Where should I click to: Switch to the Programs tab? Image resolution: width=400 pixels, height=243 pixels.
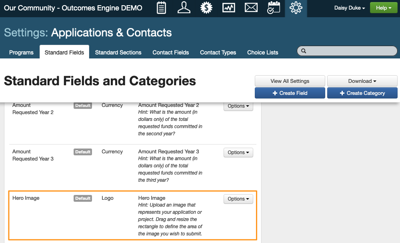[21, 52]
